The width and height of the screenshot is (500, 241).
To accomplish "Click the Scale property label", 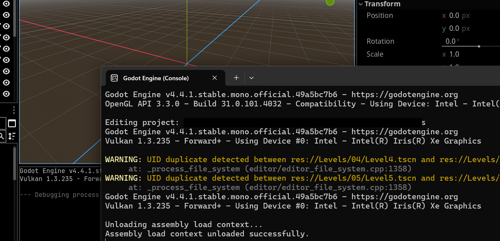I will coord(375,54).
